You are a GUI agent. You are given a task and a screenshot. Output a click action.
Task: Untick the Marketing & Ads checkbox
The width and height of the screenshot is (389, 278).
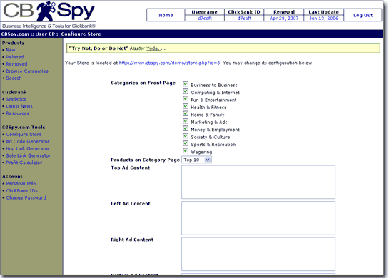[186, 121]
